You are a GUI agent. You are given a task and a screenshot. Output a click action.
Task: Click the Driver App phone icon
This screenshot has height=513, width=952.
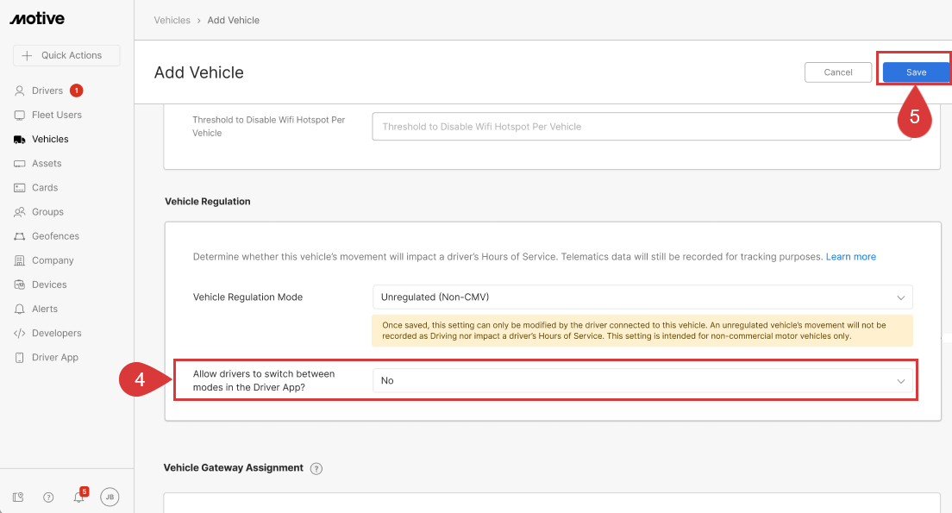[x=20, y=358]
